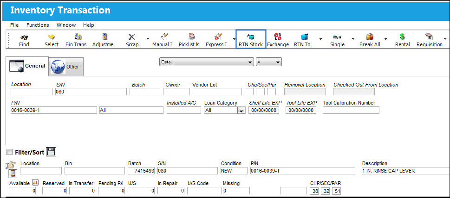Open the Window menu
Viewport: 450px width, 198px height.
(x=66, y=25)
